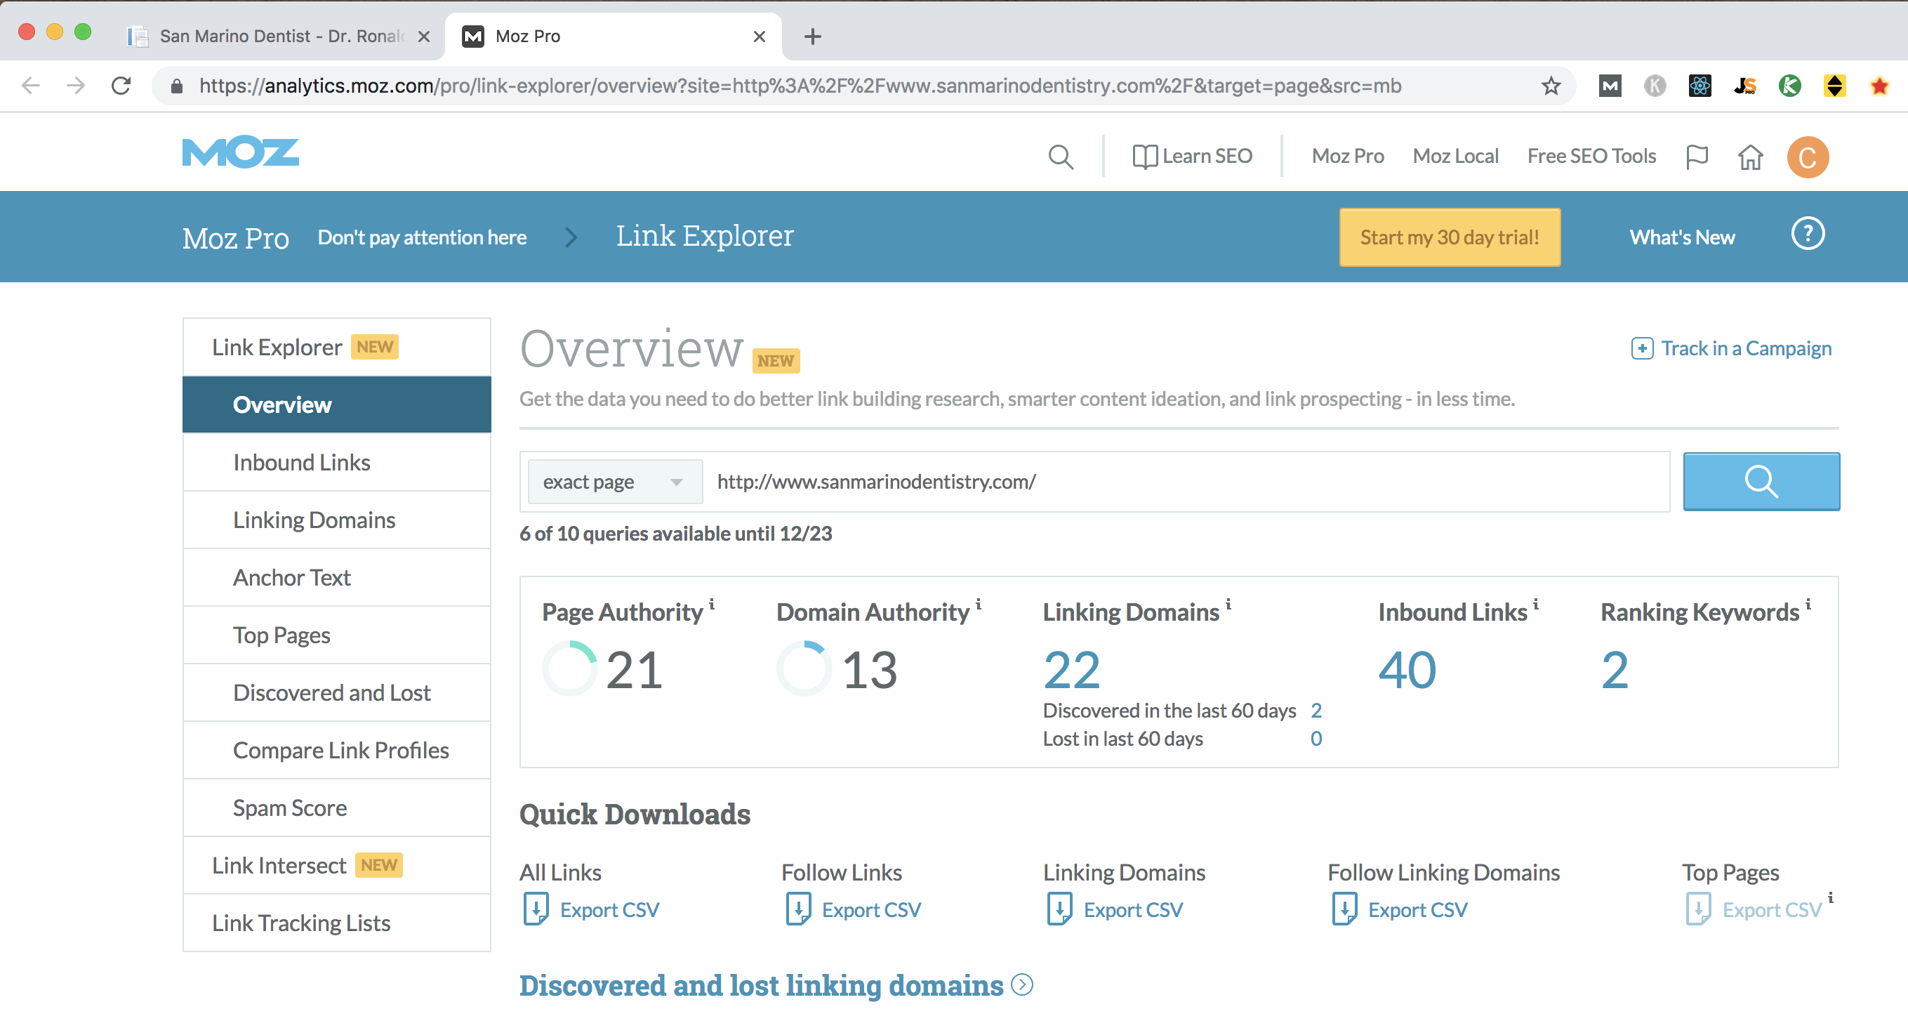Go to the home icon in header
Image resolution: width=1908 pixels, height=1028 pixels.
click(1750, 157)
